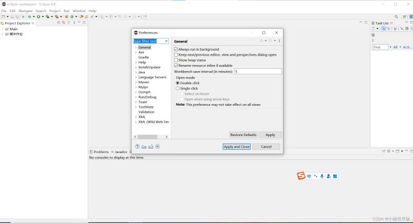Click the Restore Defaults button
Image resolution: width=413 pixels, height=223 pixels.
pyautogui.click(x=243, y=135)
